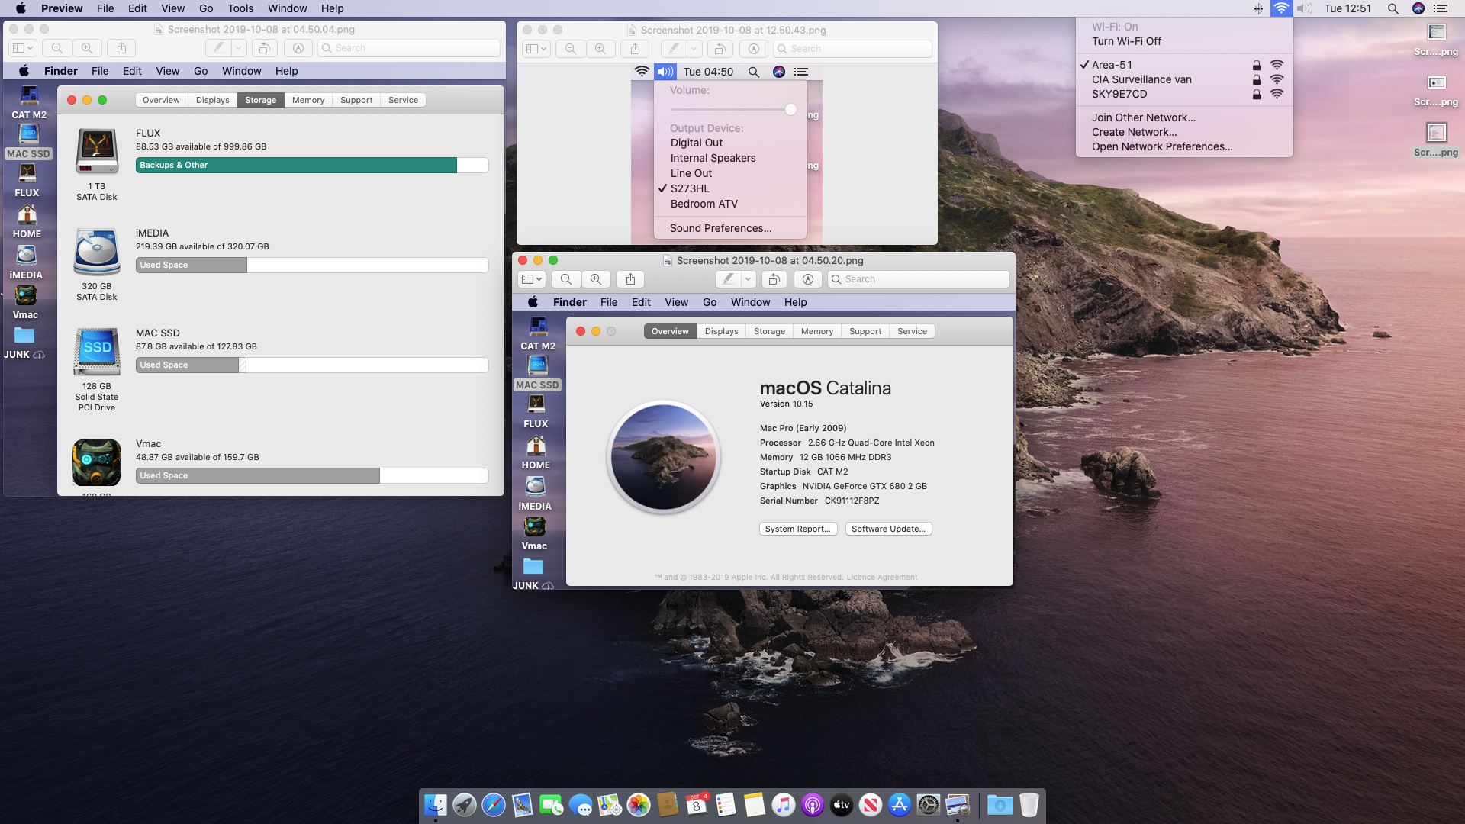Image resolution: width=1465 pixels, height=824 pixels.
Task: Click rotate icon in 04.50.20.png window toolbar
Action: tap(774, 279)
